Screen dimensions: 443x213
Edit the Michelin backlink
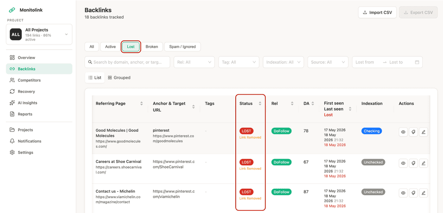point(423,193)
